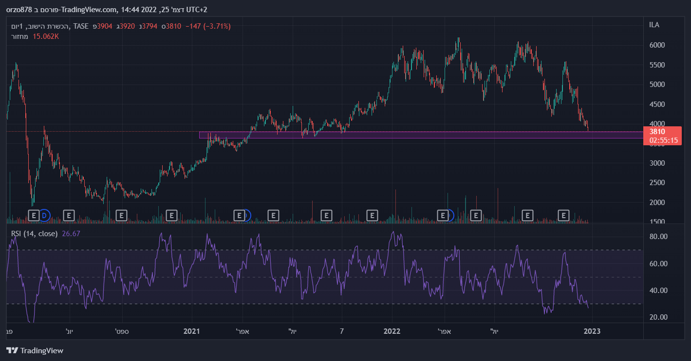This screenshot has height=361, width=691.
Task: Open the last earnings E marker before the 2021 label
Action: [x=171, y=215]
